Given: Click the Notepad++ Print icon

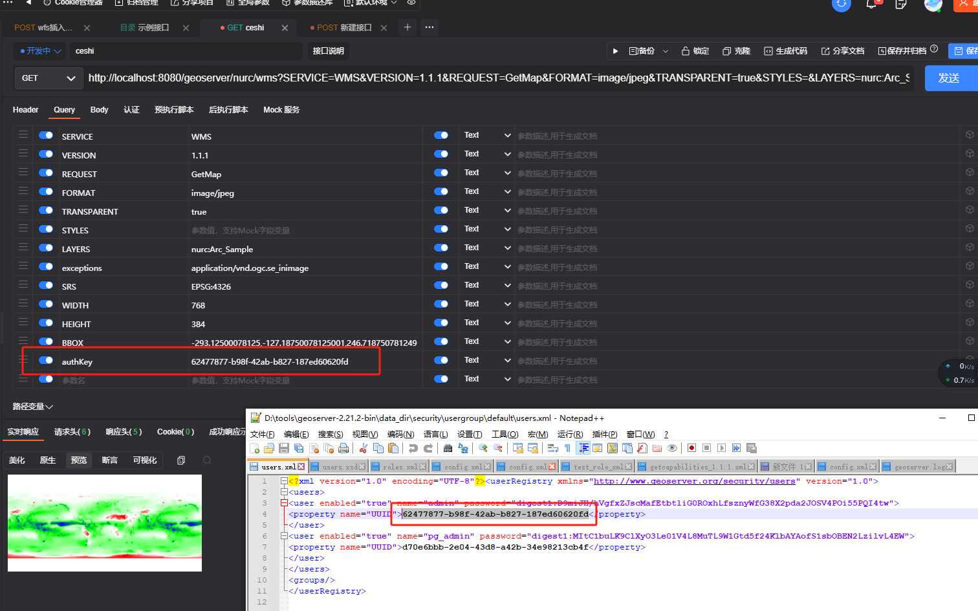Looking at the screenshot, I should pyautogui.click(x=343, y=448).
